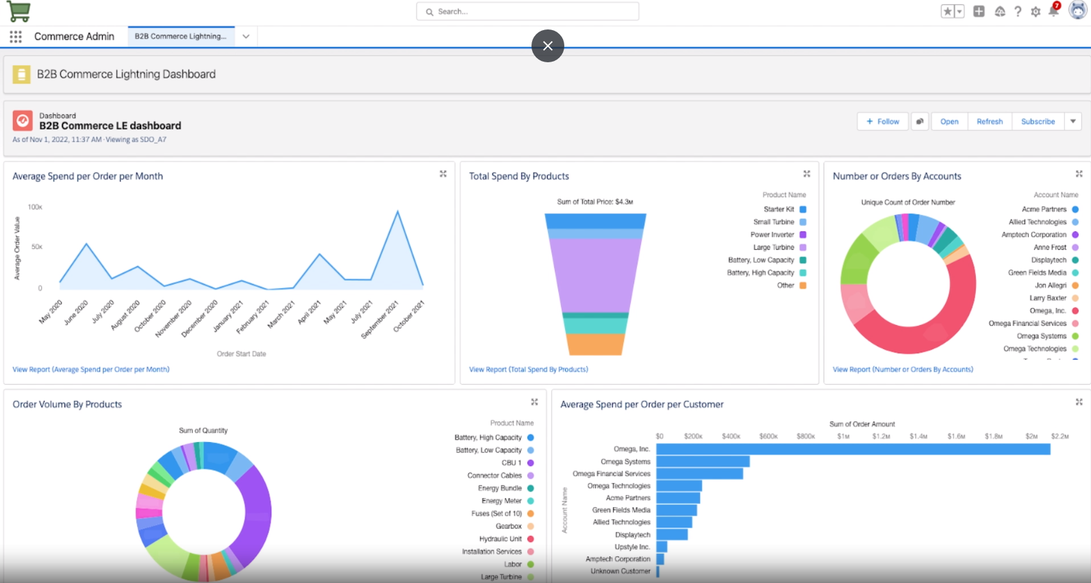Open the help question mark icon

pyautogui.click(x=1018, y=11)
